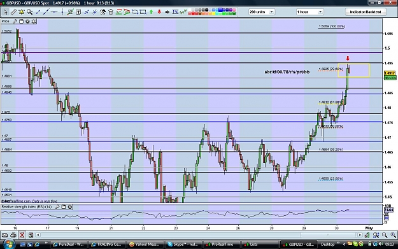Open ProRealTime taskbar window
Screen dimensions: 398x249
coord(222,244)
